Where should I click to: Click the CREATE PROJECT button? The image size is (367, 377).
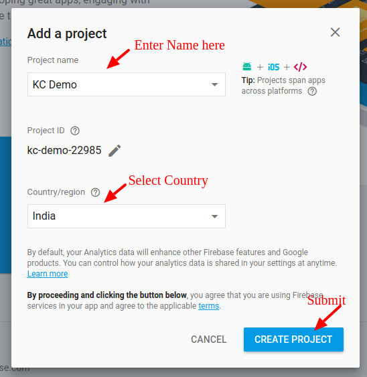[x=293, y=340]
